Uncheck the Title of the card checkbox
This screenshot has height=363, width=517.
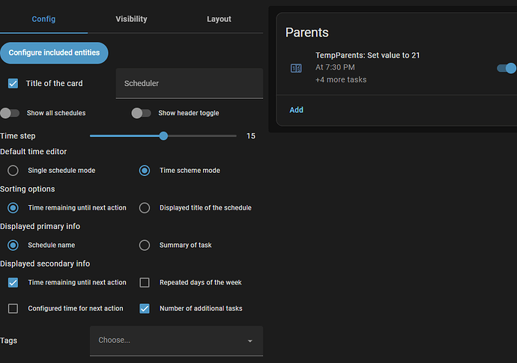pos(13,83)
